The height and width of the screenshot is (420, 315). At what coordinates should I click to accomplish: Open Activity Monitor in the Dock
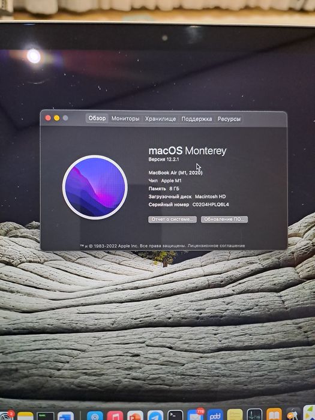coord(254,415)
